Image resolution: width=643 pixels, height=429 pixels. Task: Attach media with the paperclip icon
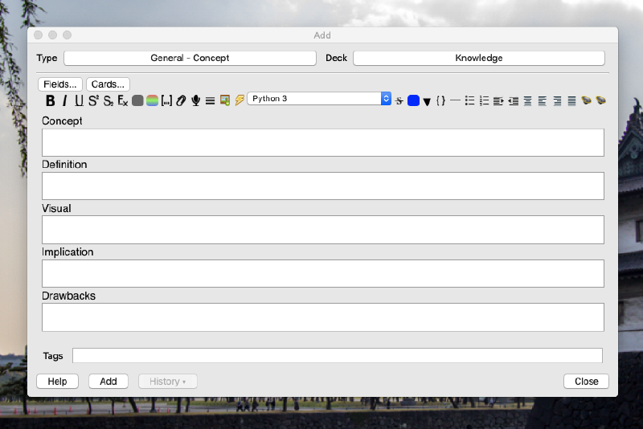click(181, 100)
